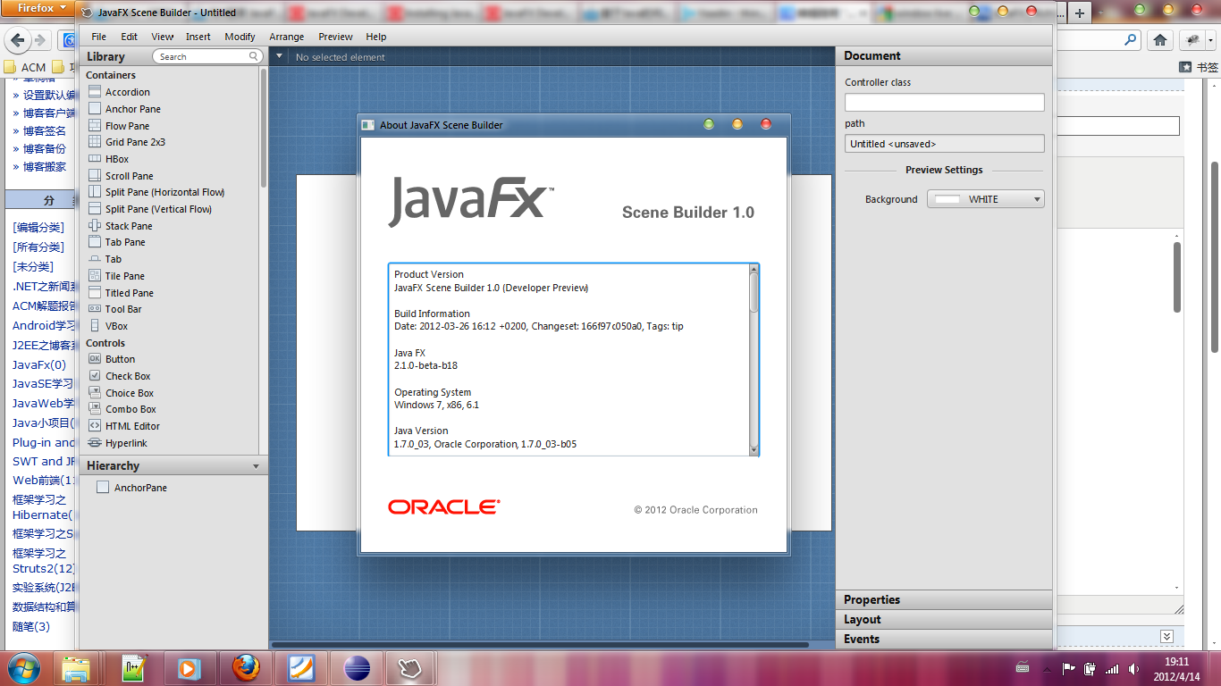
Task: Open the Hierarchy panel dropdown arrow
Action: coord(257,466)
